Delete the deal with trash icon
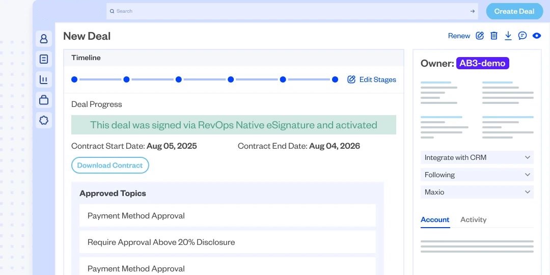This screenshot has width=550, height=275. (x=494, y=36)
